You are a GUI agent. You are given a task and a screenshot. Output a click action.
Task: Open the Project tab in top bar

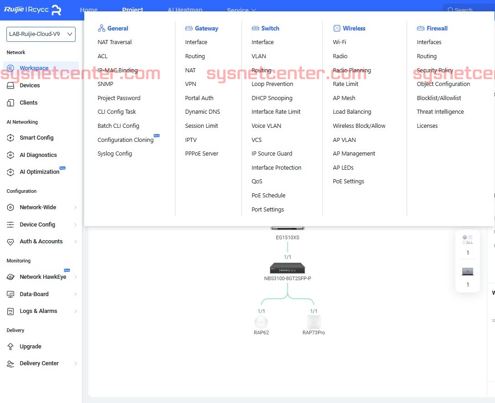coord(133,10)
